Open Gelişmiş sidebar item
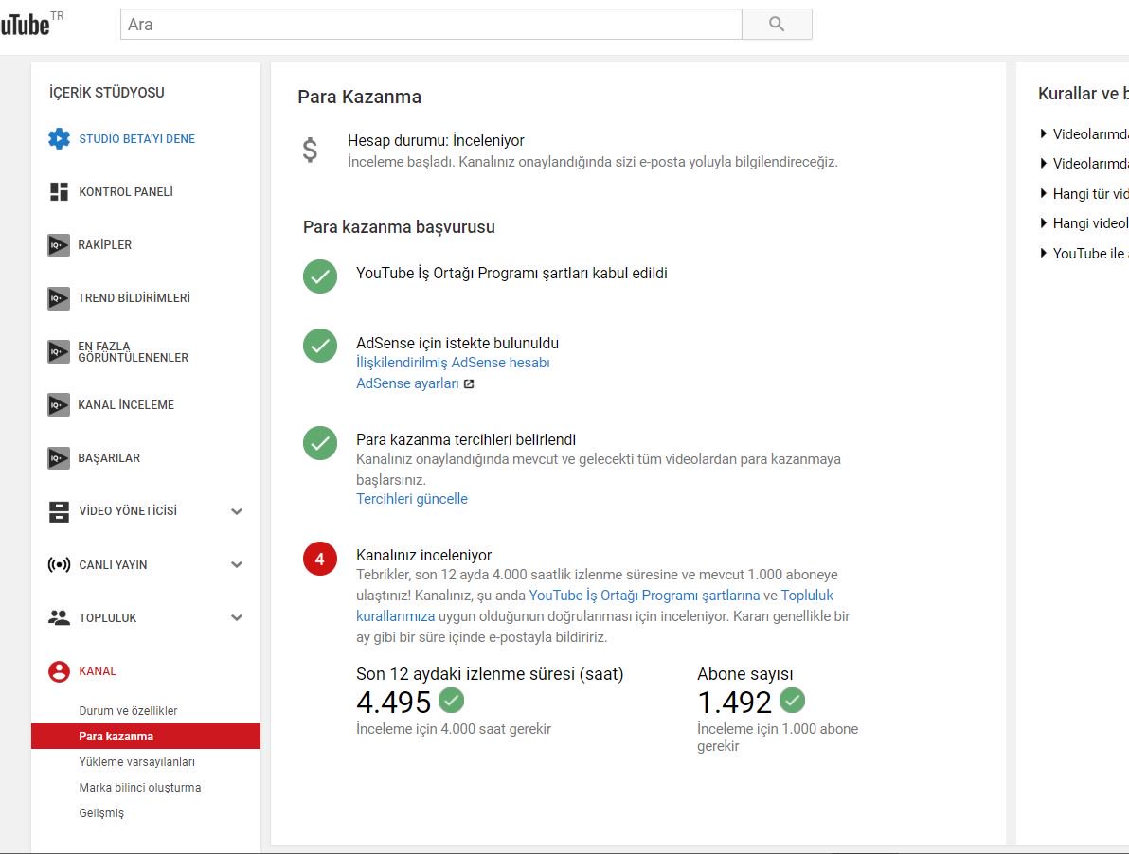This screenshot has height=854, width=1129. coord(101,813)
